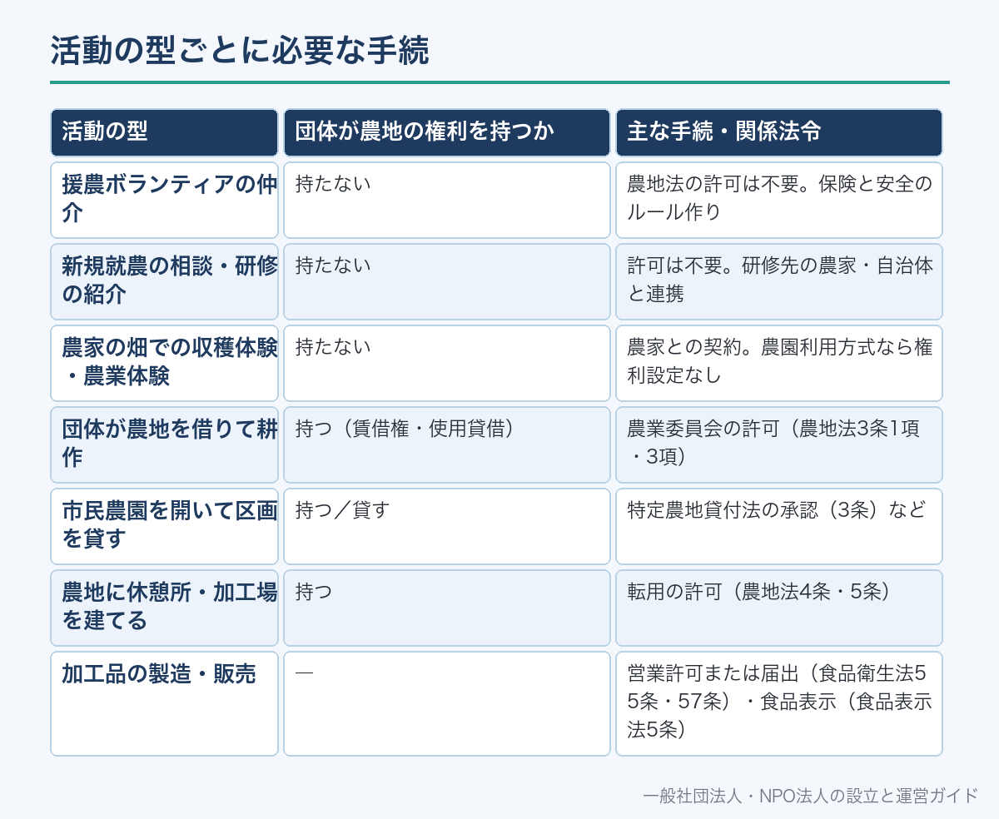Select the cell '転用の許可（農地法4条・5条）'
The height and width of the screenshot is (819, 999).
coord(779,608)
